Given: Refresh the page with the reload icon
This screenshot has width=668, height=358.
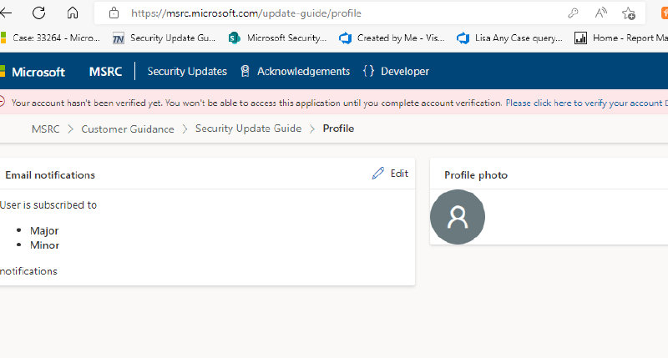Looking at the screenshot, I should pos(38,13).
